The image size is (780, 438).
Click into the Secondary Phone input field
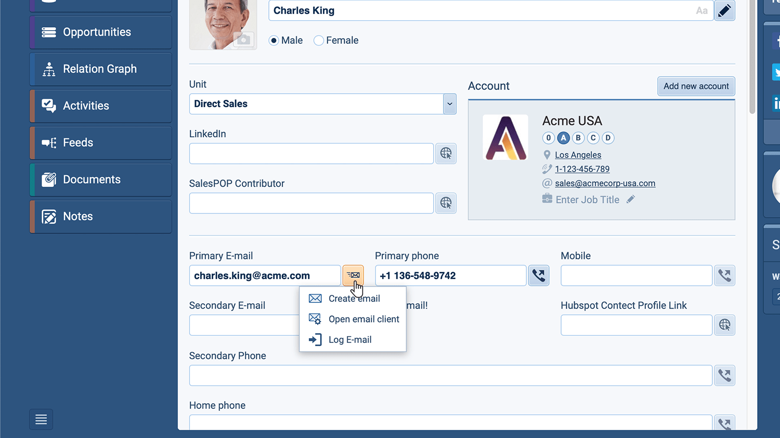(450, 376)
